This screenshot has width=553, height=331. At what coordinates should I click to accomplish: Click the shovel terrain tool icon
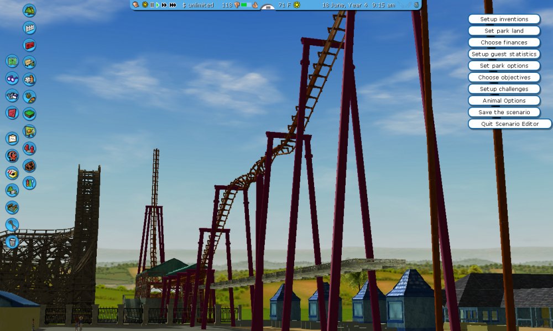[x=12, y=225]
